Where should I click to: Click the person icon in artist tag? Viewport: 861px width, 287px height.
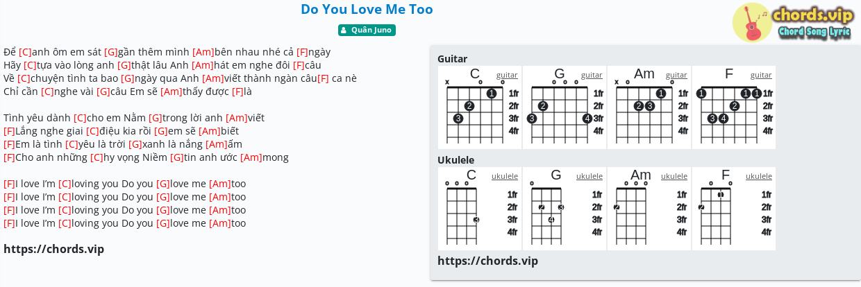(344, 30)
